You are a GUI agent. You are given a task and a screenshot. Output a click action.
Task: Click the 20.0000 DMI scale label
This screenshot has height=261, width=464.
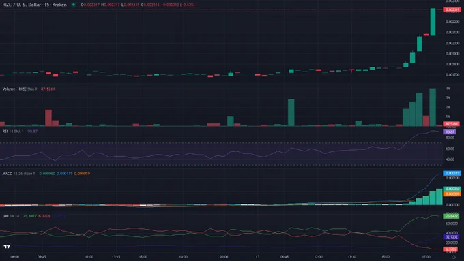[x=452, y=243]
